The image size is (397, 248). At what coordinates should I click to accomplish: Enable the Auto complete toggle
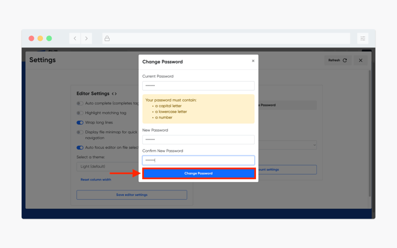[x=80, y=103]
